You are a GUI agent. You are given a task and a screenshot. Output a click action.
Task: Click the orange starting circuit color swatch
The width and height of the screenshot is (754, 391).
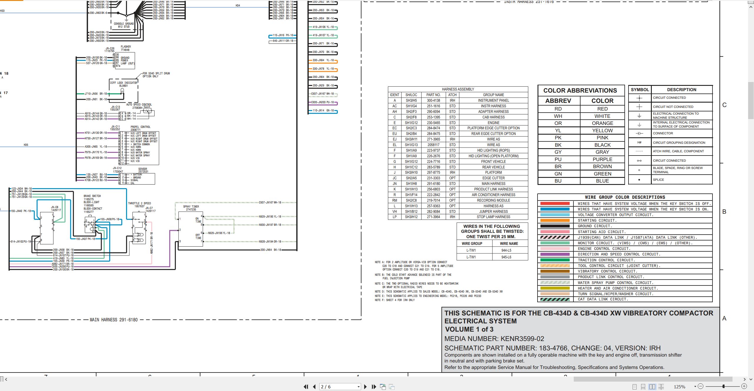pyautogui.click(x=555, y=220)
